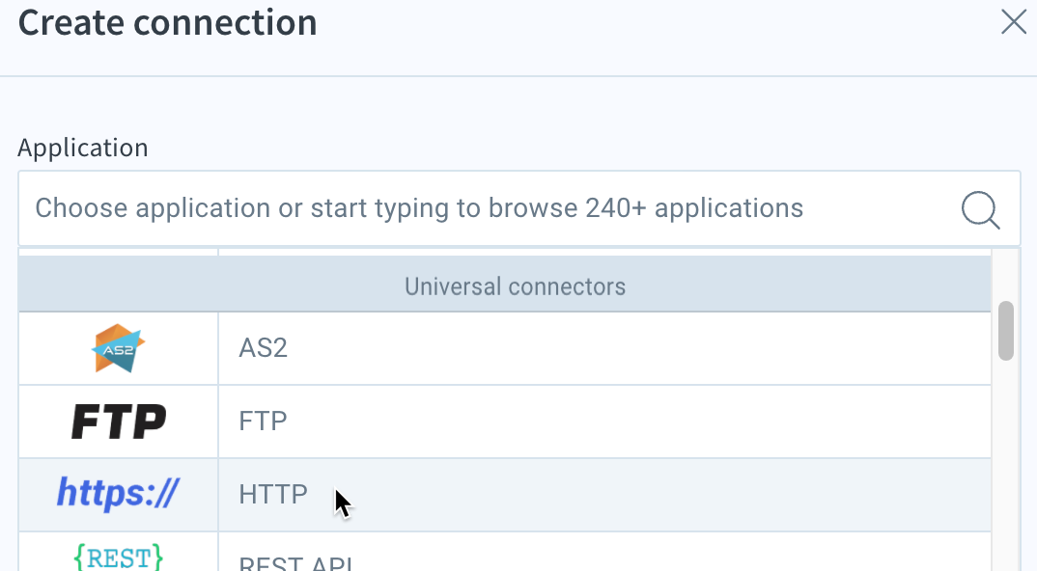Image resolution: width=1037 pixels, height=571 pixels.
Task: Select AS2 from the application list
Action: coord(264,348)
